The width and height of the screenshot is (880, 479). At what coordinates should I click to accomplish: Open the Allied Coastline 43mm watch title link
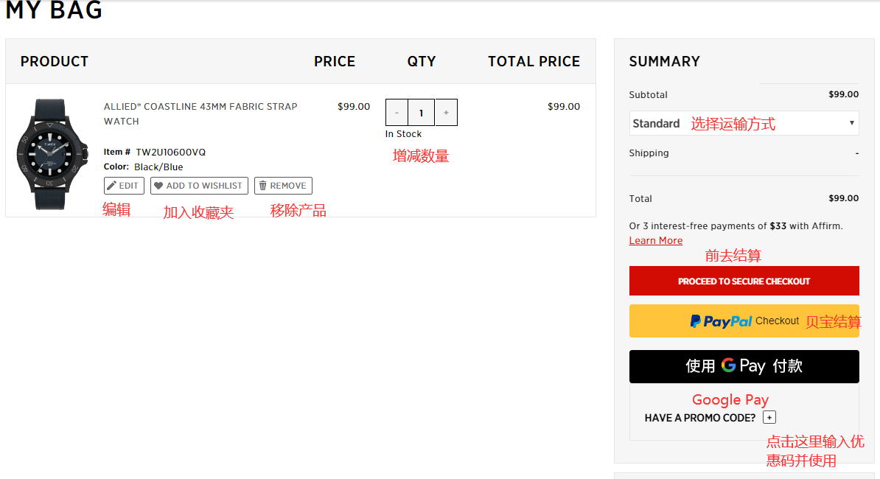click(x=200, y=113)
